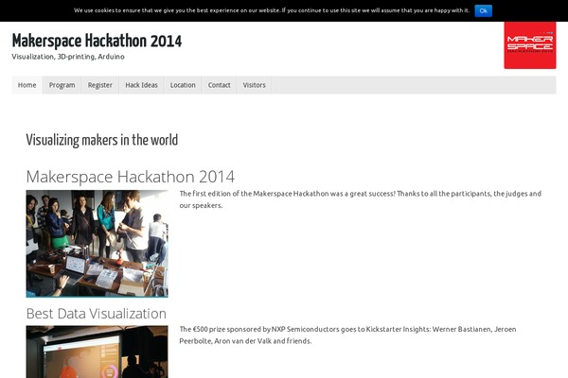Click the tagline Visualization, 3D-printing, Arduino
The height and width of the screenshot is (378, 568).
point(68,57)
